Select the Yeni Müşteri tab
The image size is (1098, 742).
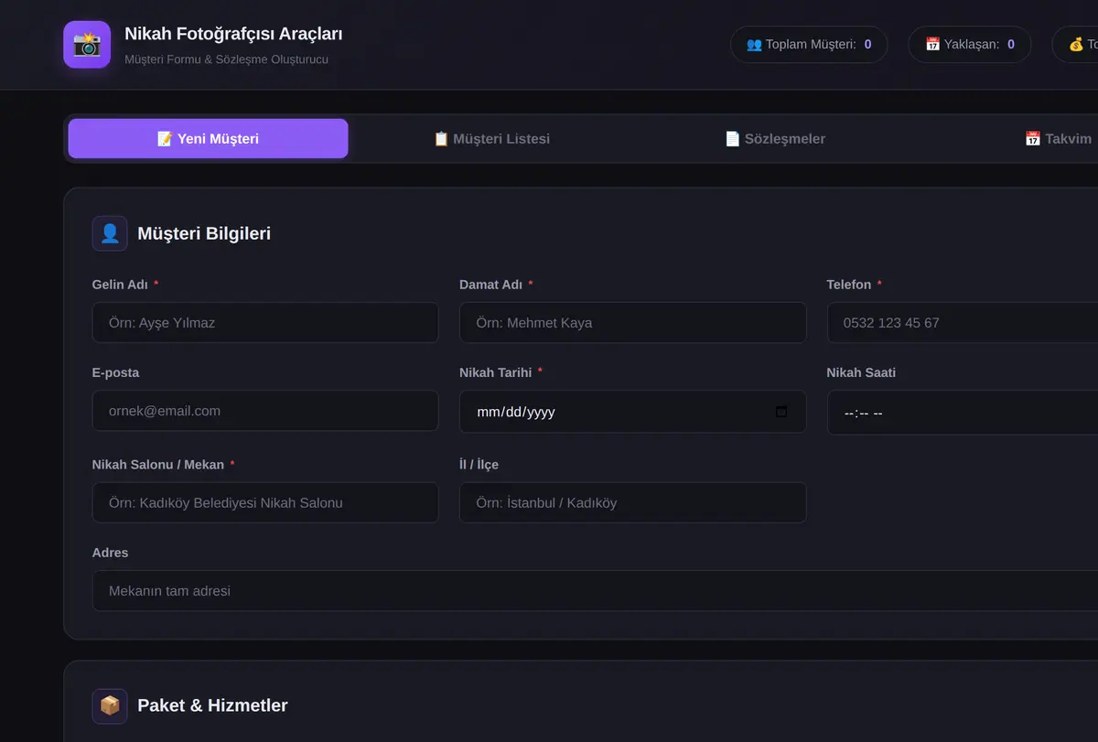click(208, 139)
